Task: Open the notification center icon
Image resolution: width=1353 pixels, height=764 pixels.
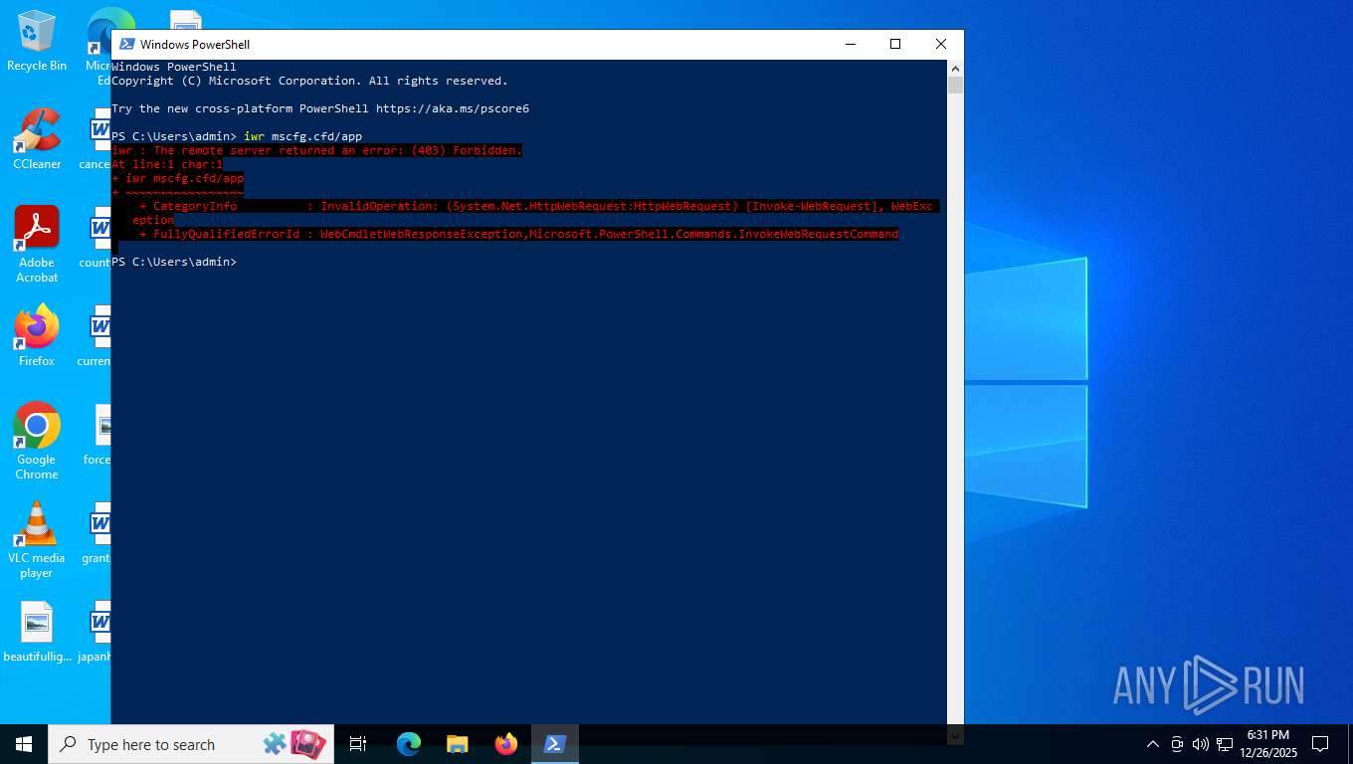Action: [1320, 744]
